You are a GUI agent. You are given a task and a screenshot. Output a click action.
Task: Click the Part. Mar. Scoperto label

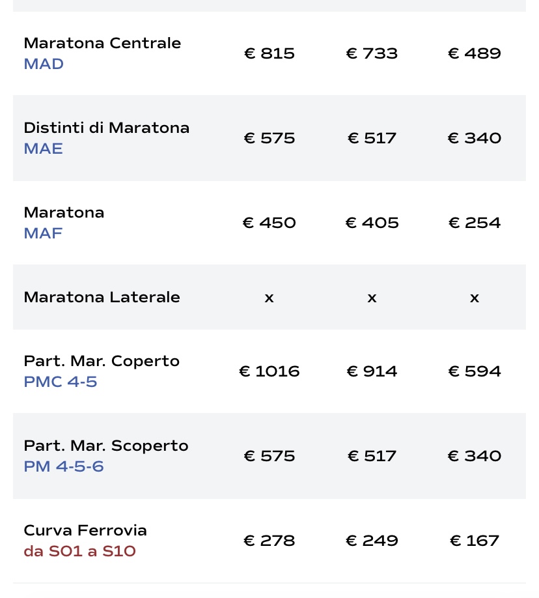click(x=106, y=446)
